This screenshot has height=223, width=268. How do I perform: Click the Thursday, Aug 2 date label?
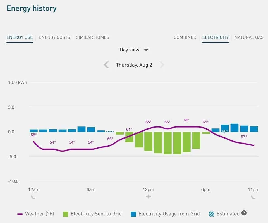(134, 65)
